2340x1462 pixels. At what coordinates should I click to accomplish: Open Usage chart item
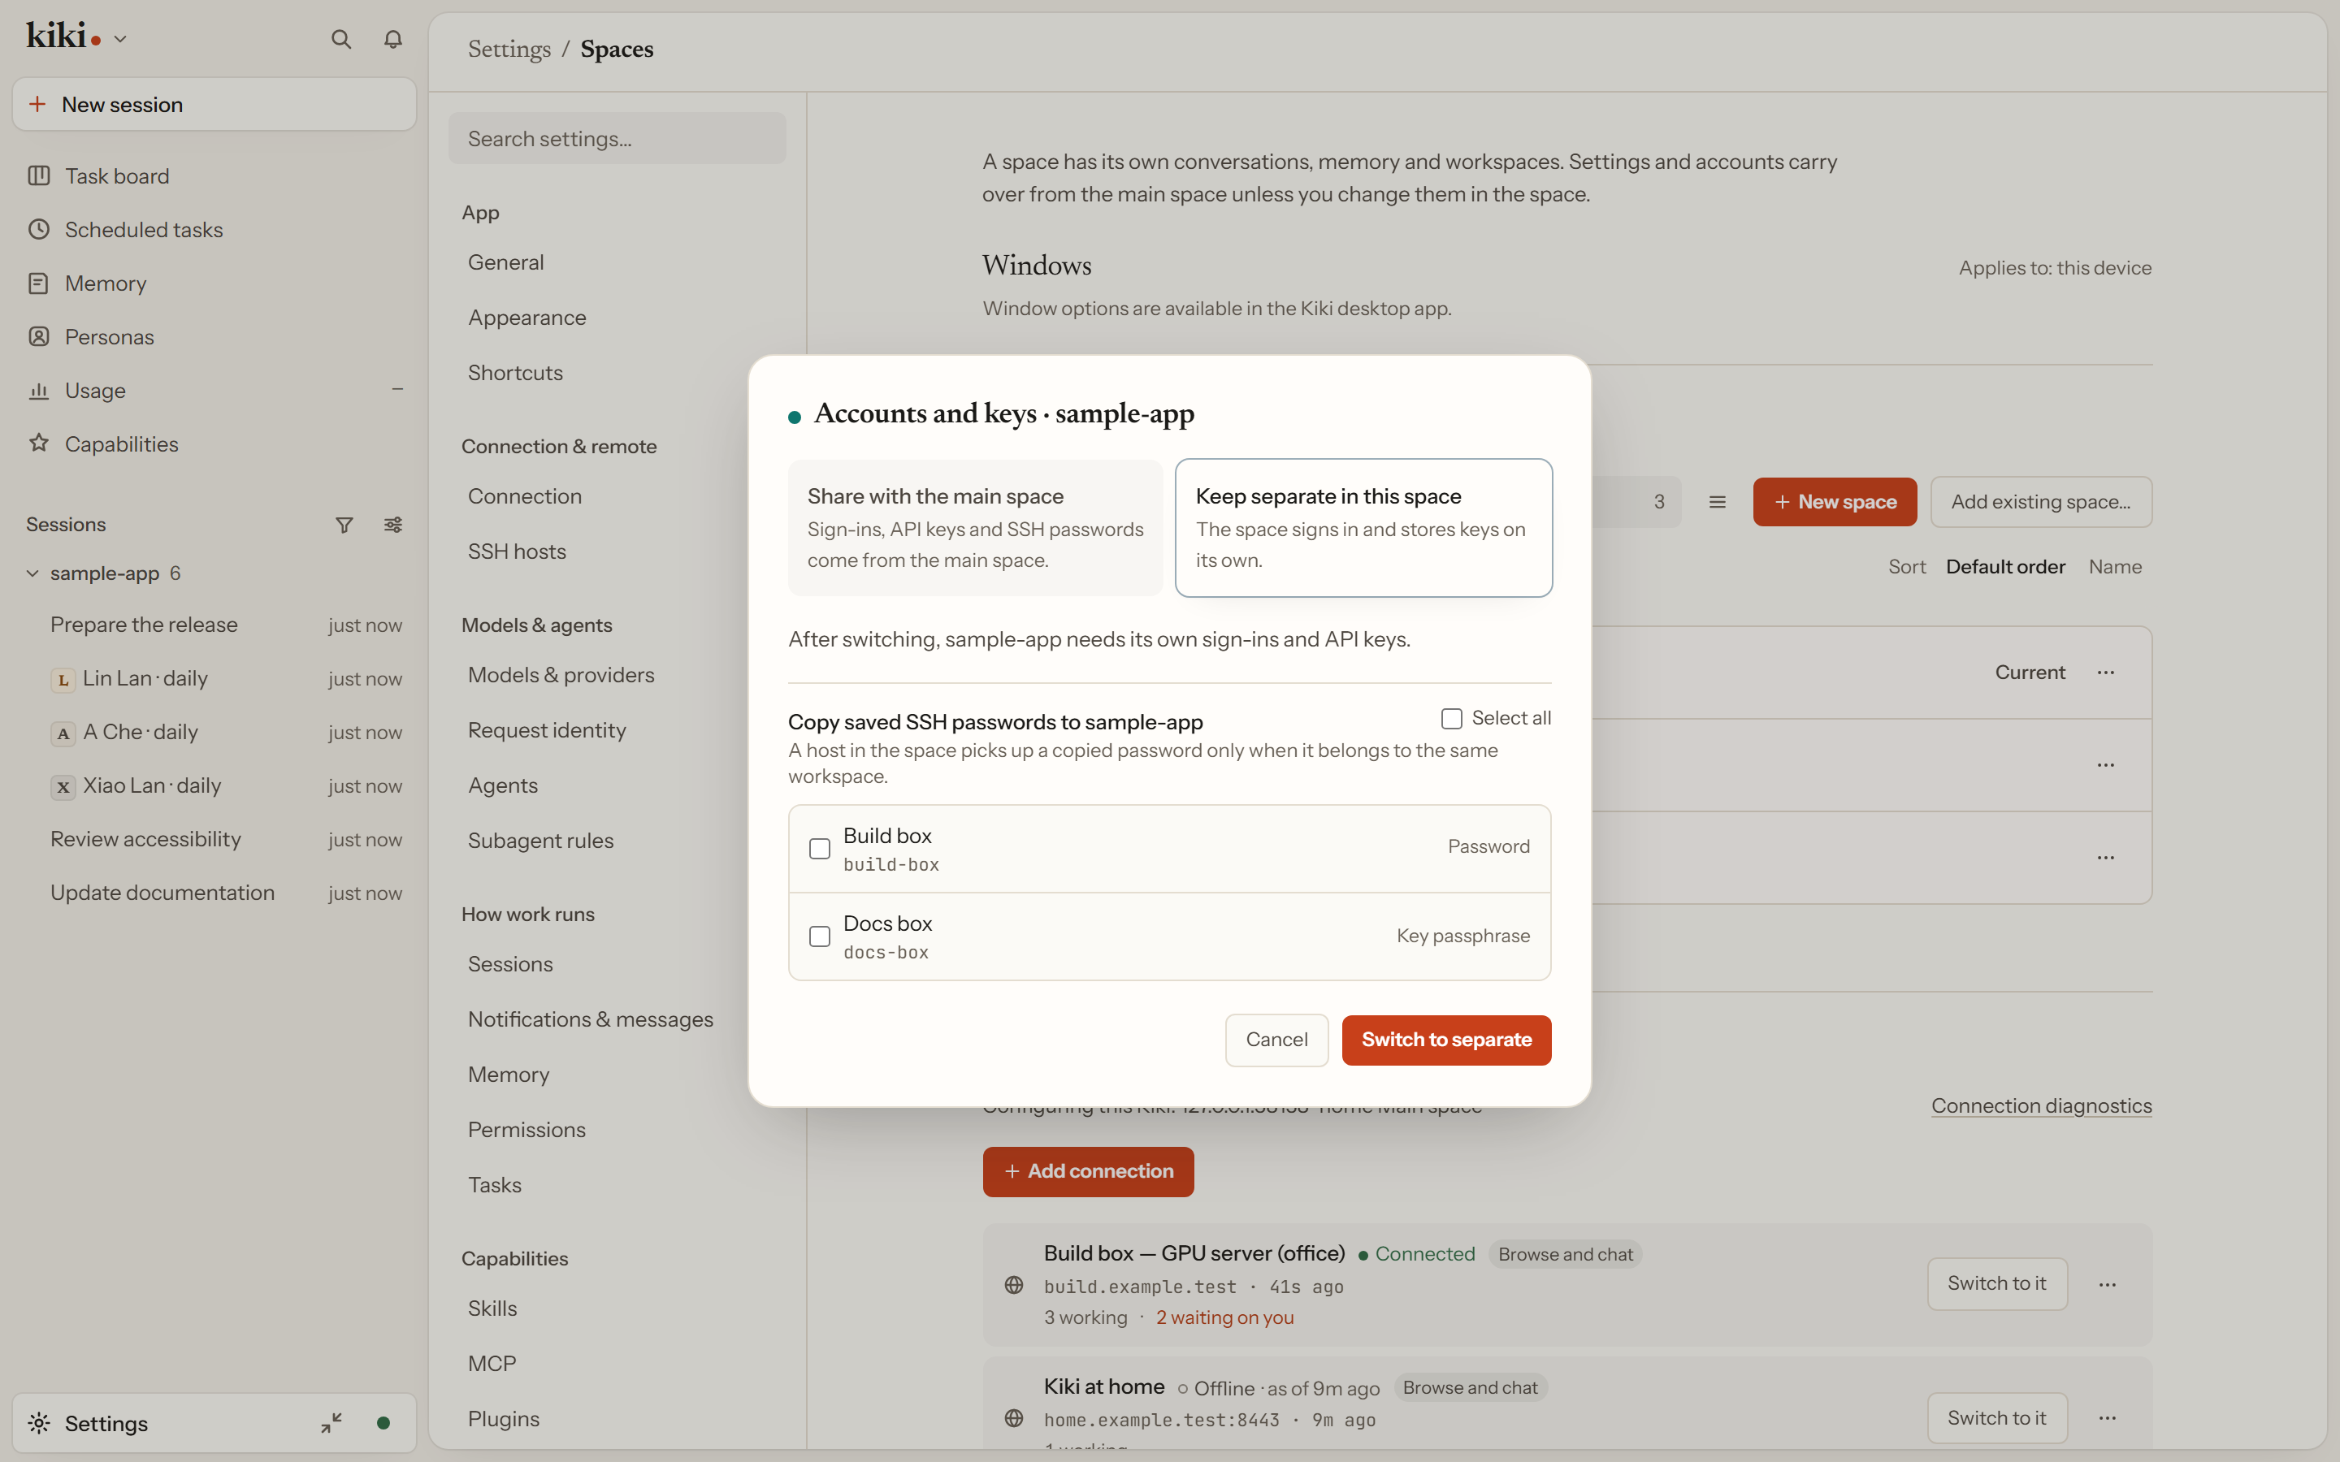click(x=214, y=391)
